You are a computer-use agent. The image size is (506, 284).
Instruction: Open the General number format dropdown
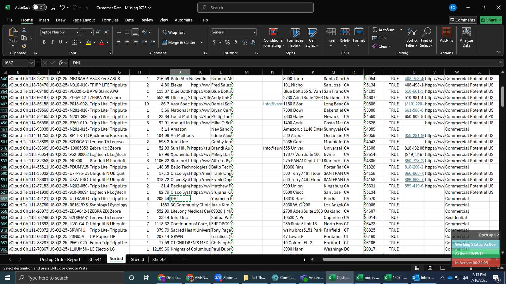(255, 32)
